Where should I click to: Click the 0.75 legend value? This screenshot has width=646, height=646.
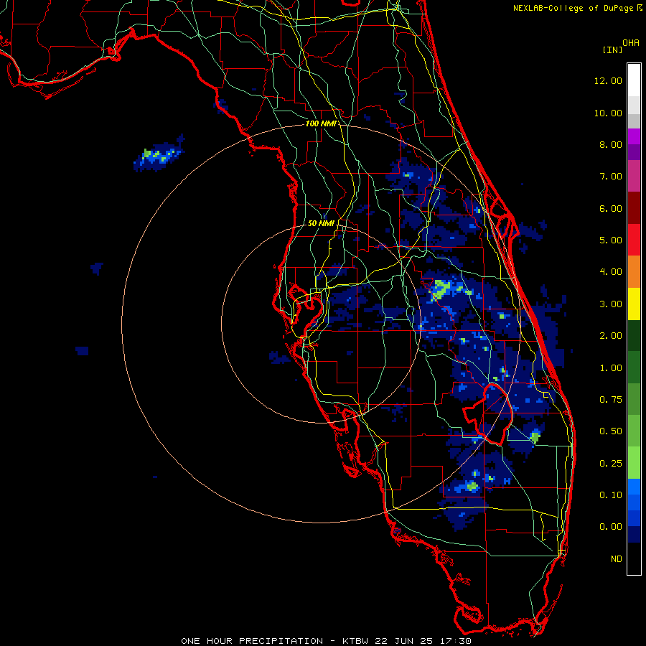pyautogui.click(x=611, y=400)
